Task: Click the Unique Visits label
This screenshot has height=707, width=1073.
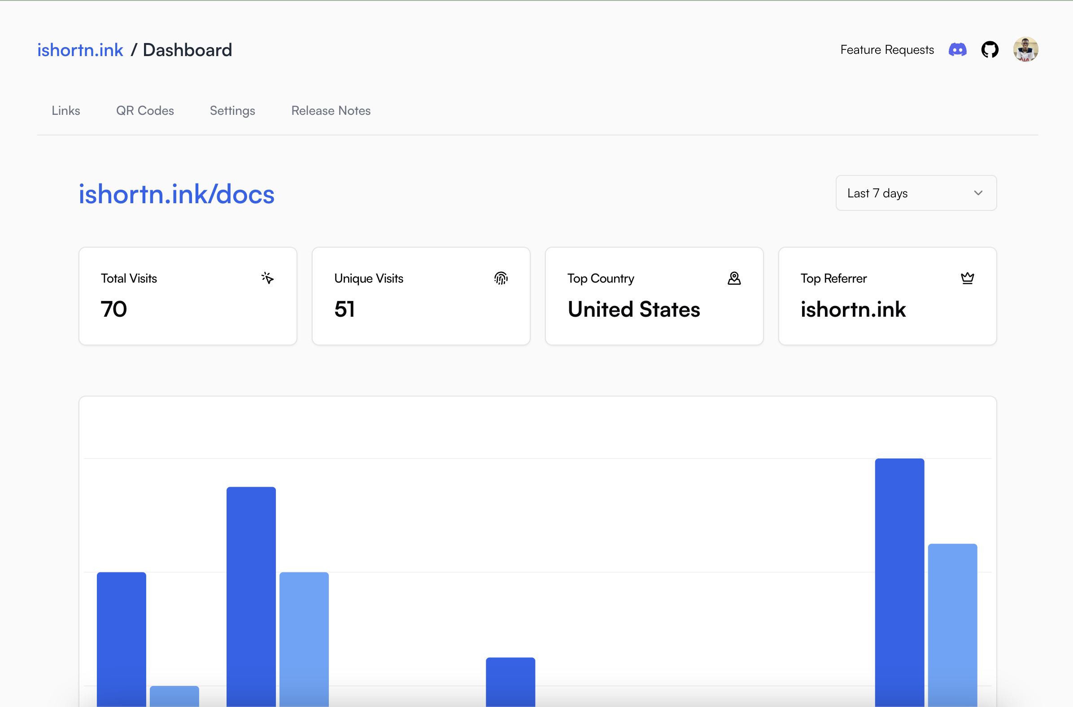Action: click(x=369, y=278)
